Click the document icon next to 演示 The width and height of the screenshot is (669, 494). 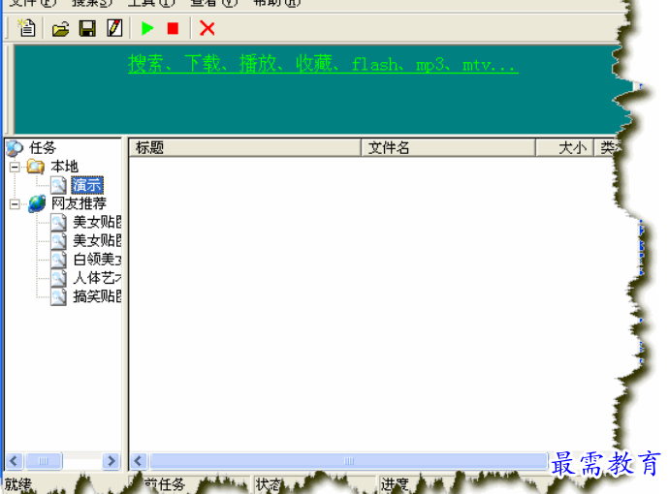[58, 185]
